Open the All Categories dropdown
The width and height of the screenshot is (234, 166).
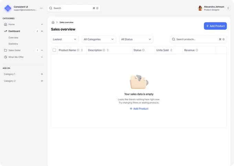coord(99,39)
